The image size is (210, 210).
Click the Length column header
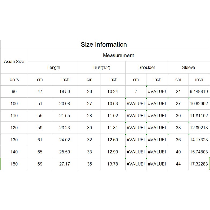tap(53, 67)
